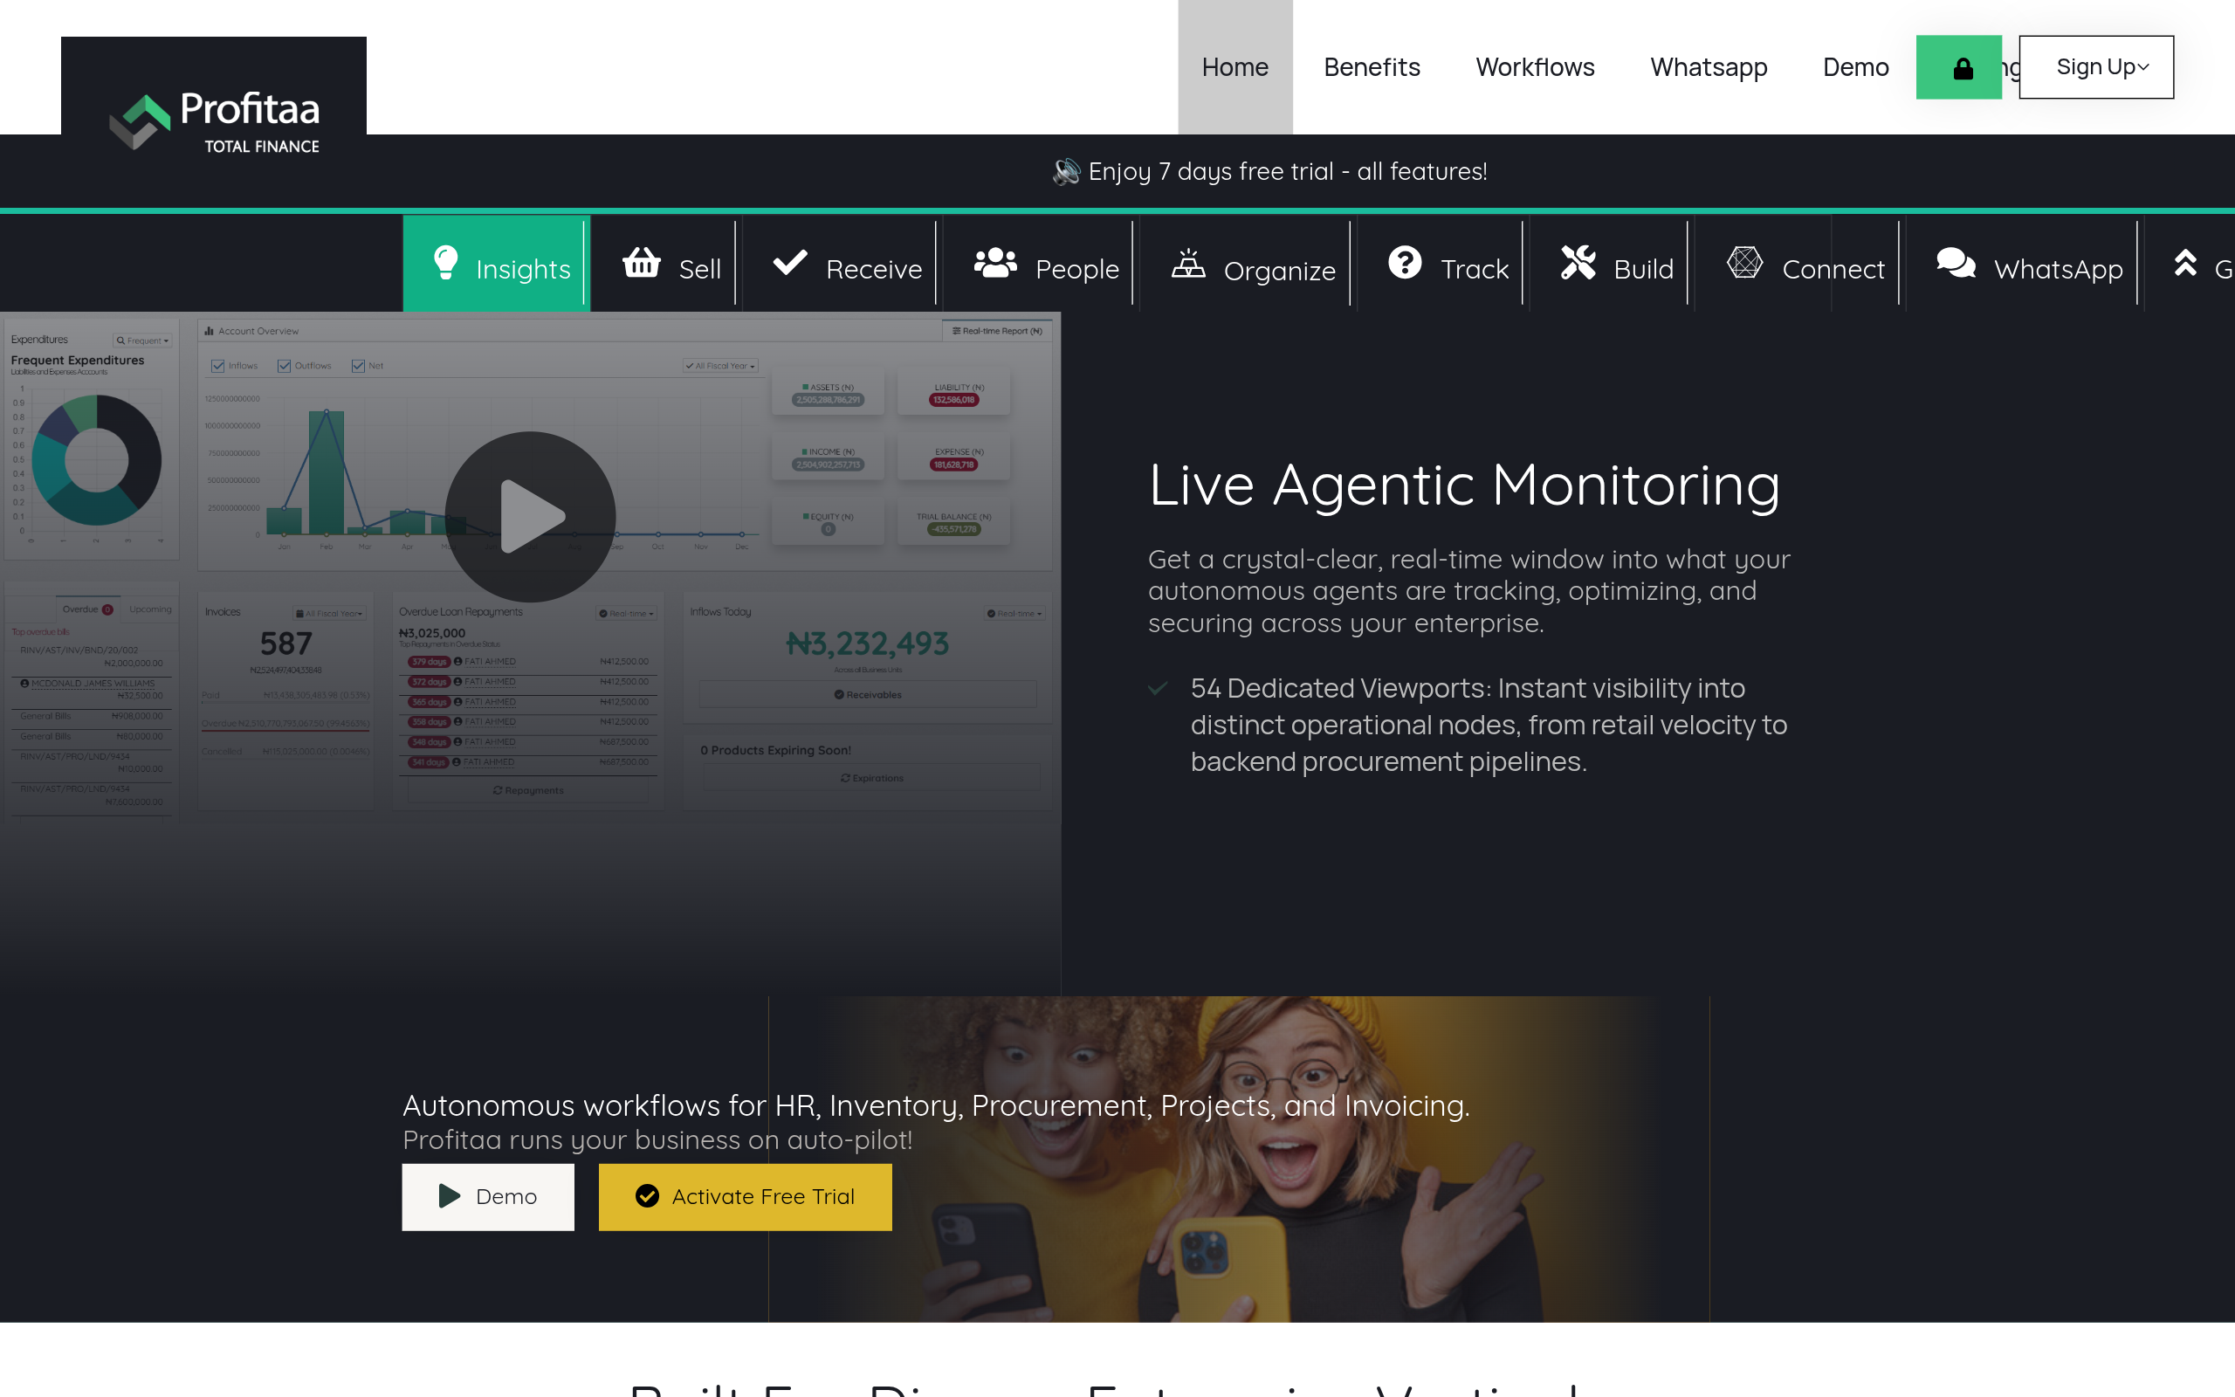Screen dimensions: 2235x1397
Task: Click the EXPENSE value card
Action: (953, 458)
